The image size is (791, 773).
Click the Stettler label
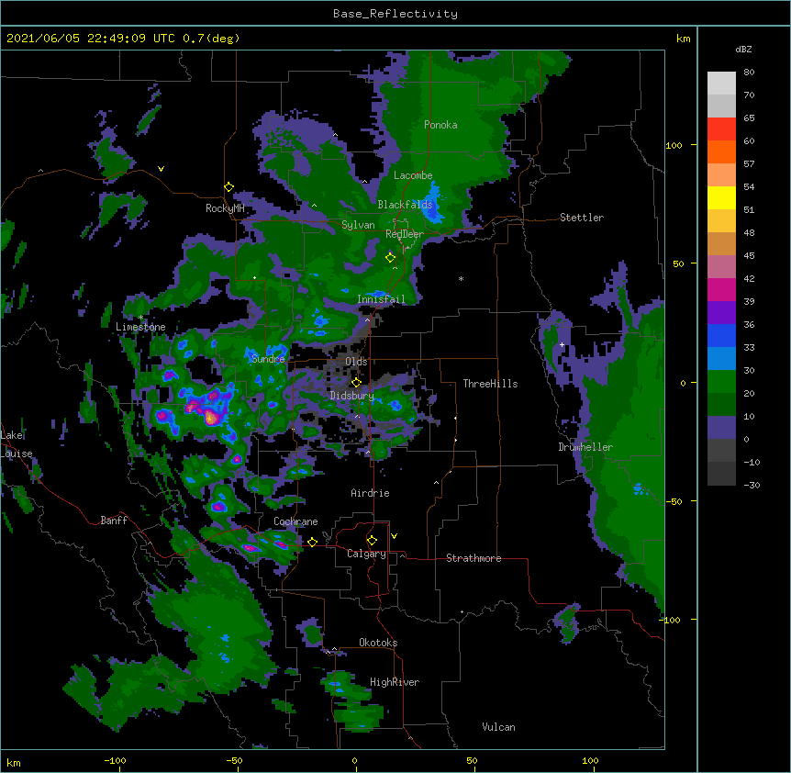582,218
